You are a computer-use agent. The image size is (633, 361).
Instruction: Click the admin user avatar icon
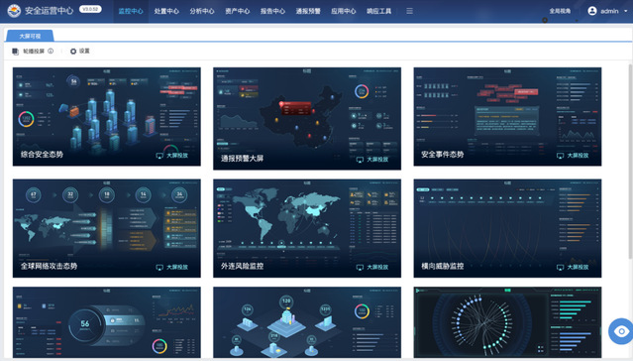591,11
